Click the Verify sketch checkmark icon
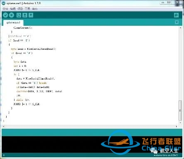This screenshot has width=184, height=159. (x=5, y=15)
